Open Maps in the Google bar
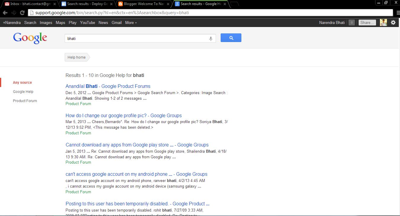Screen dimensions: 400x216 click(x=60, y=22)
